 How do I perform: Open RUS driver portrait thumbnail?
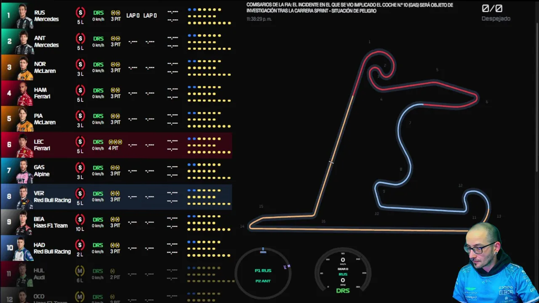25,16
